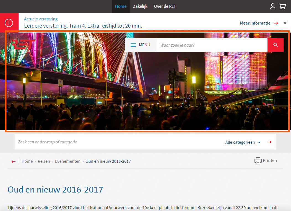Image resolution: width=291 pixels, height=211 pixels.
Task: Click breadcrumb item 'Oud en nieuw 2016-2017'
Action: (x=108, y=161)
